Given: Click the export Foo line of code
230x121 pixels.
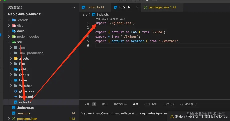Looking at the screenshot, I should pos(130,32).
